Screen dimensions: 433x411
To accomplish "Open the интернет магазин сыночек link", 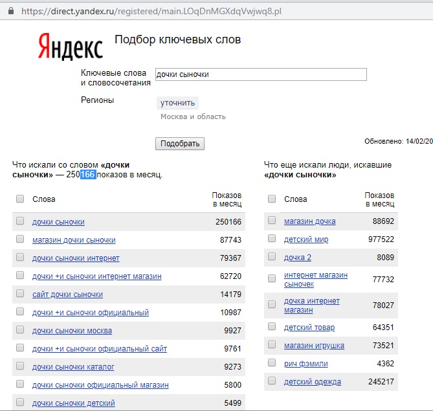I will pos(316,280).
